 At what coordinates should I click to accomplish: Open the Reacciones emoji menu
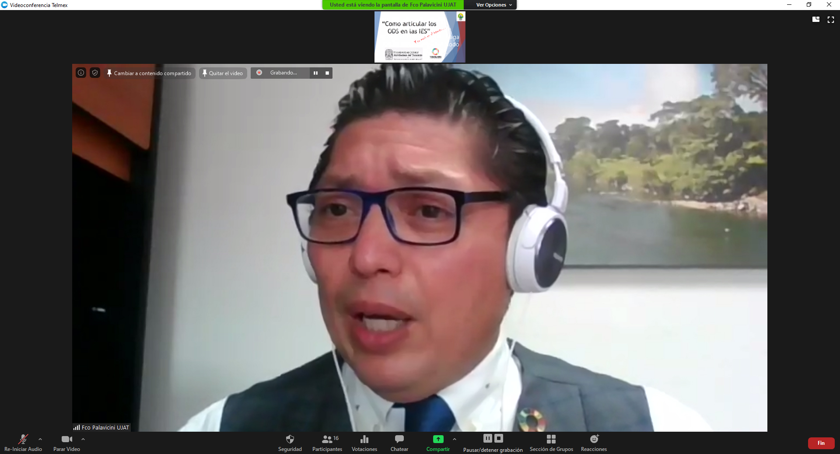(x=594, y=442)
